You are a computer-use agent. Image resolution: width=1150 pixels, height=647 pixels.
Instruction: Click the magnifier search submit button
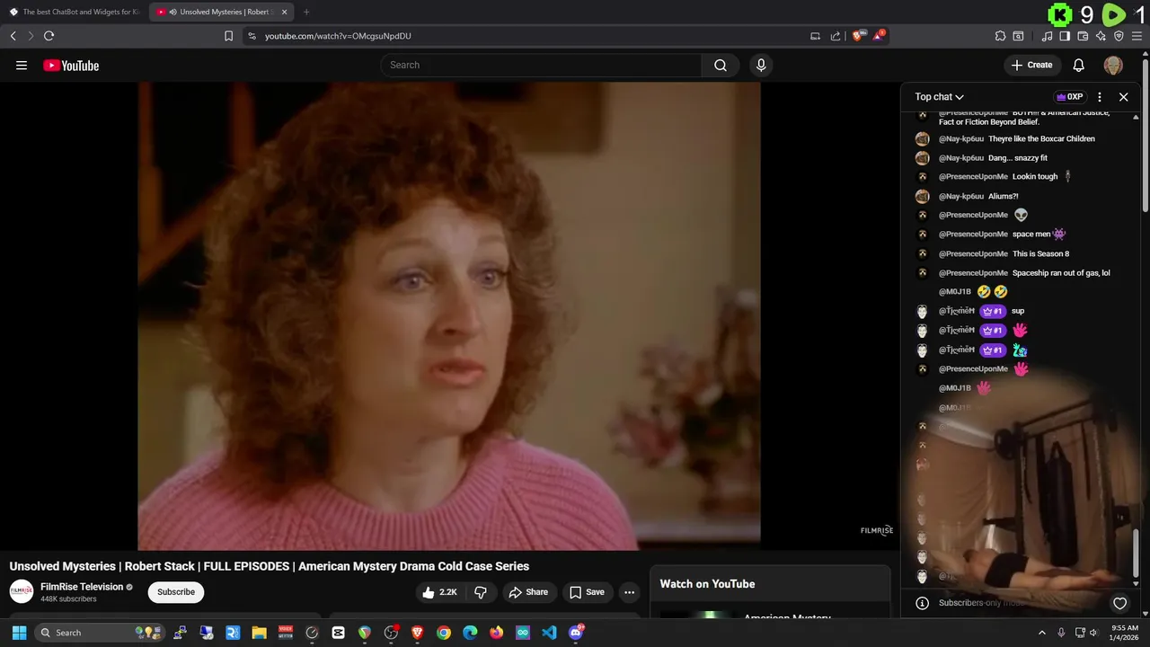click(x=721, y=65)
